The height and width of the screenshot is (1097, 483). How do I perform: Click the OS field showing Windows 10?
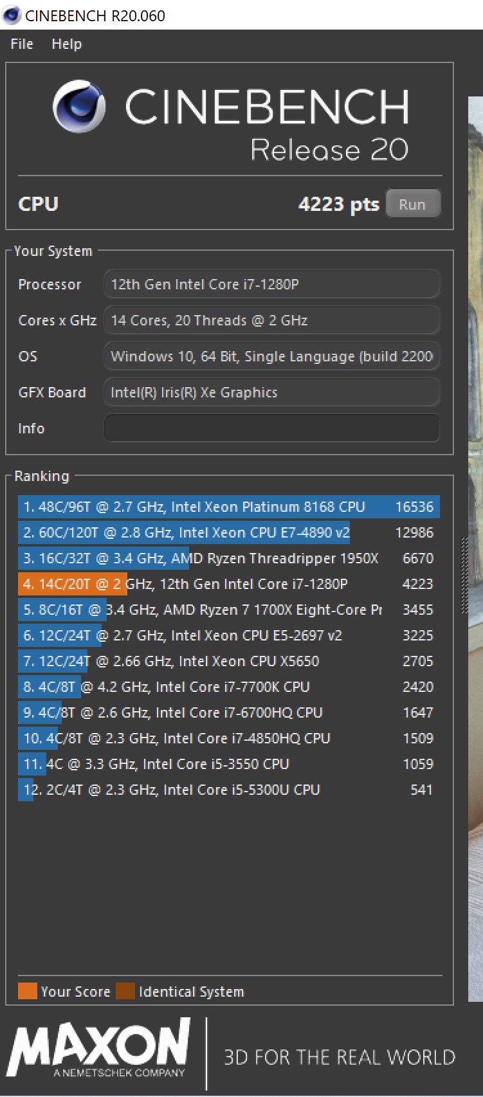272,356
